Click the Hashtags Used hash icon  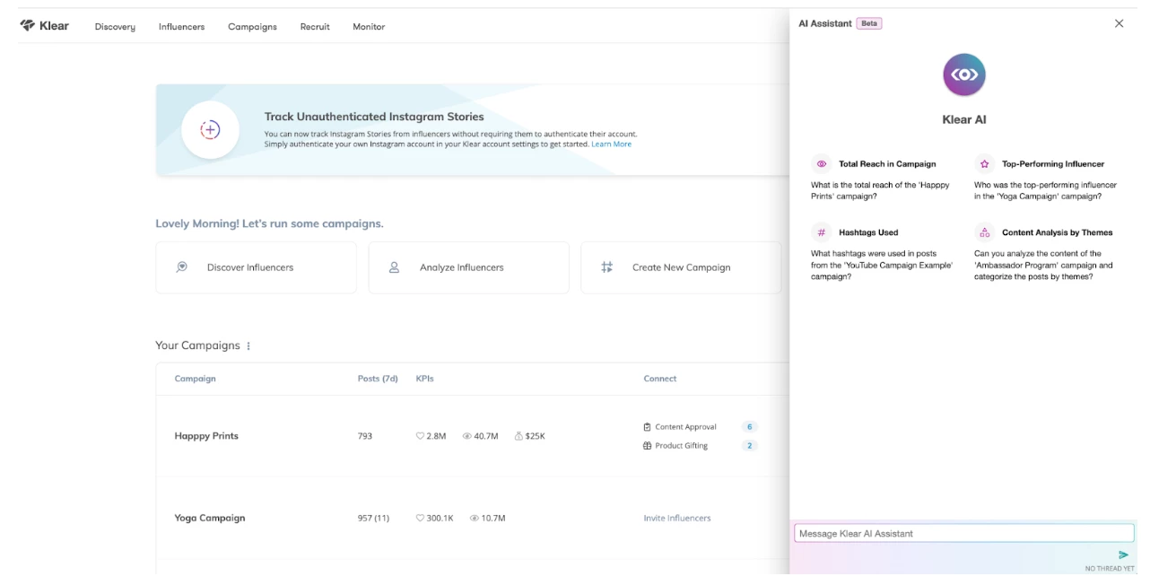tap(821, 232)
